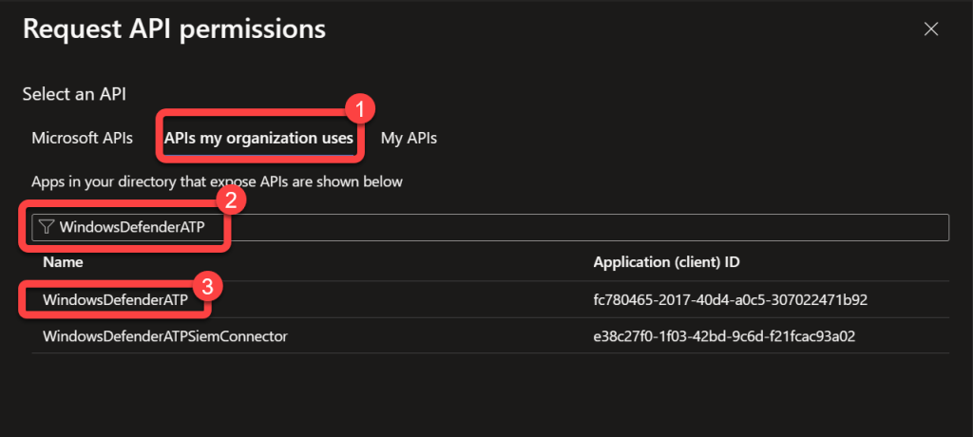Click the client ID starting with e38c27f0
The width and height of the screenshot is (973, 437).
point(728,336)
